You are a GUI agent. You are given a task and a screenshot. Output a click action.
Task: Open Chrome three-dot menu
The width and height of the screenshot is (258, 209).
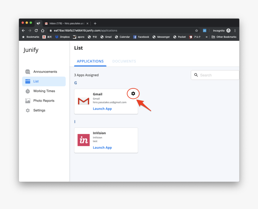click(235, 31)
